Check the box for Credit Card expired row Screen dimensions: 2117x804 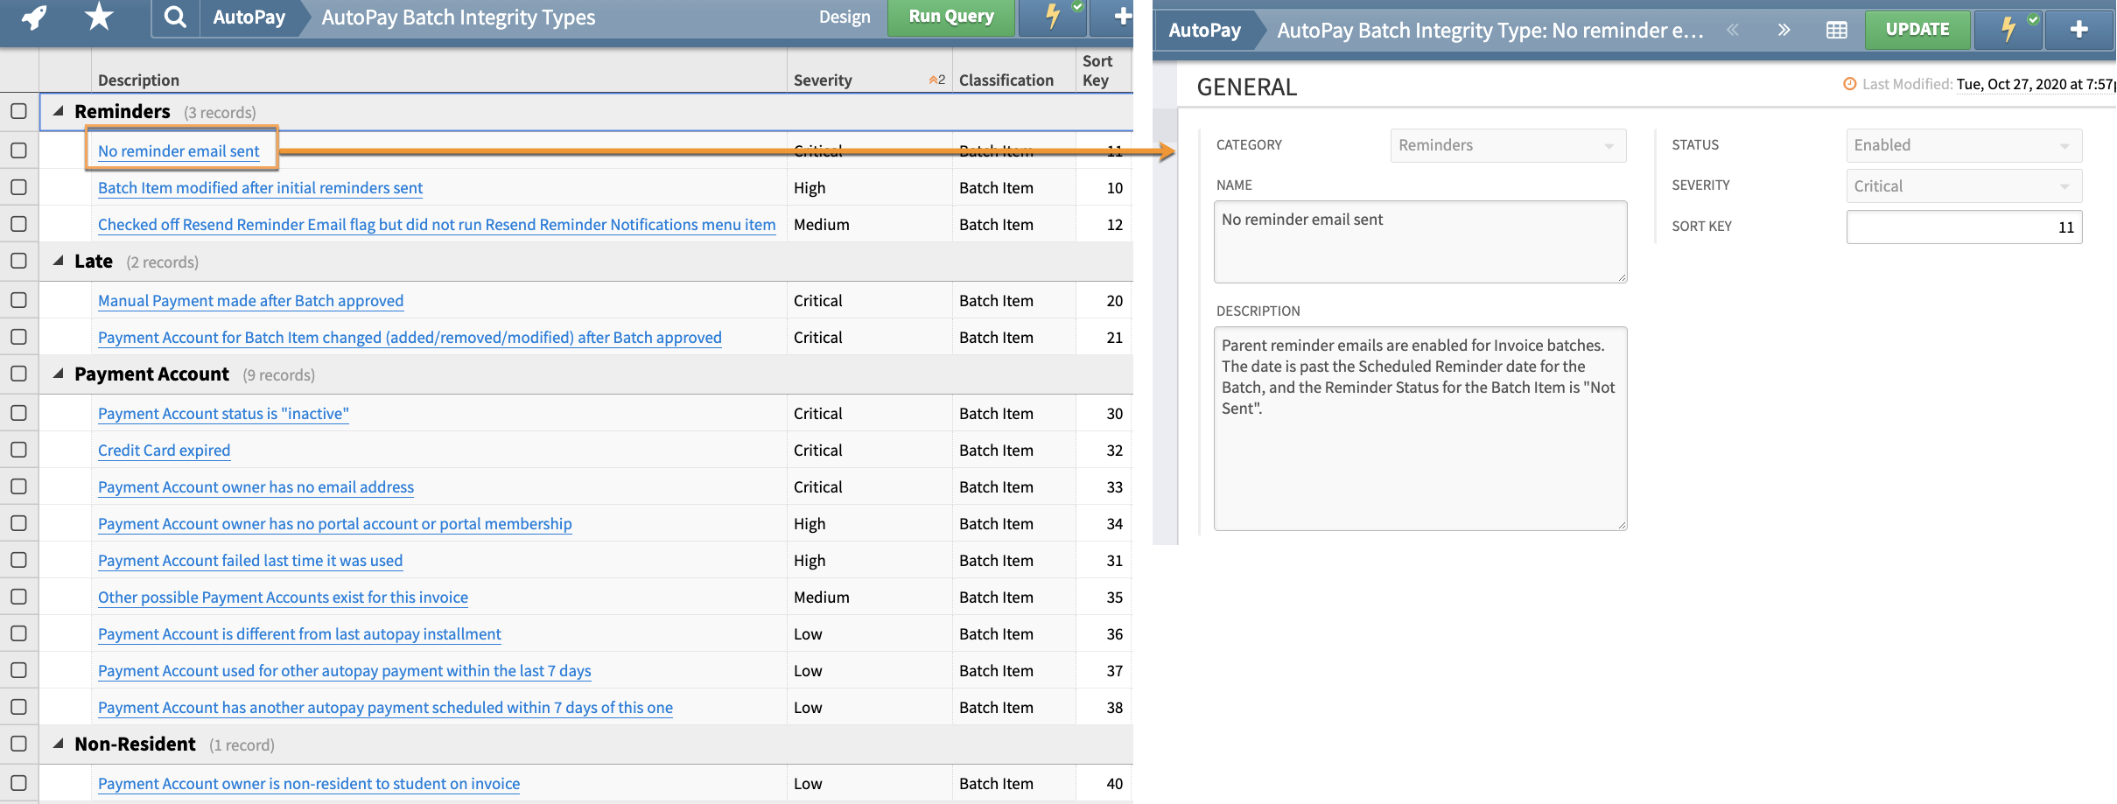point(18,450)
